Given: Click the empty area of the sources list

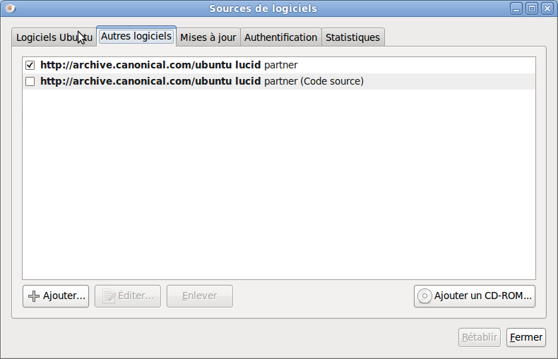Looking at the screenshot, I should (x=279, y=184).
